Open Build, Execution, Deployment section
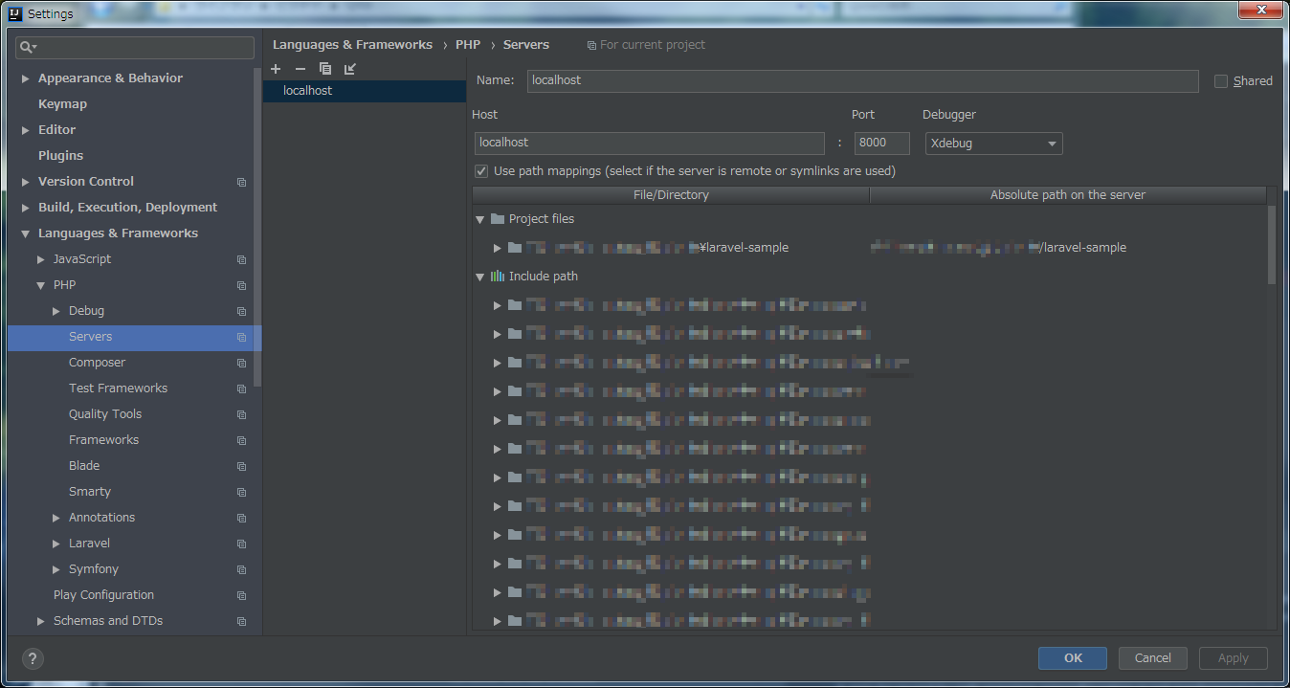 (127, 208)
